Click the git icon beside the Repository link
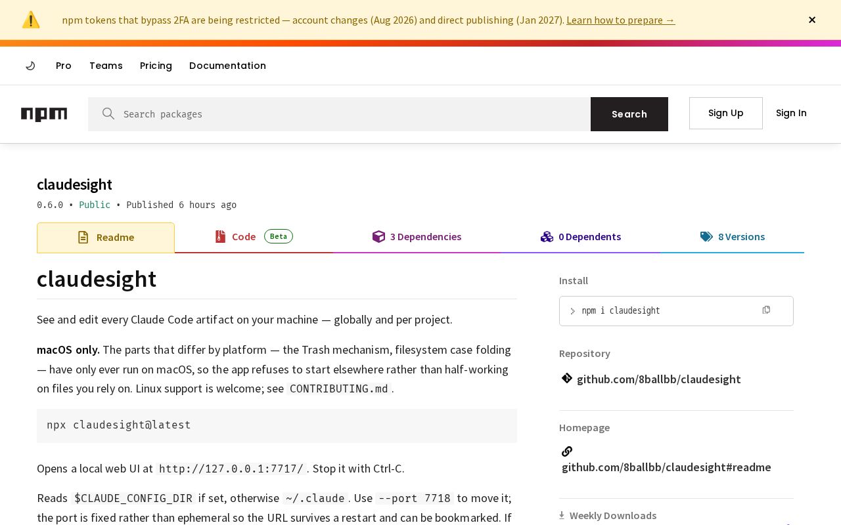Viewport: 841px width, 525px height. 567,378
